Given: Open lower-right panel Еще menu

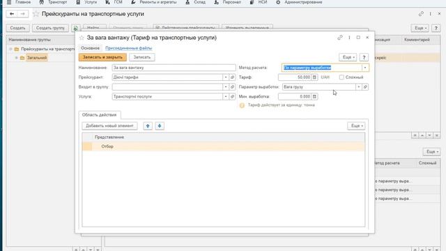Looking at the screenshot, I should 431,152.
